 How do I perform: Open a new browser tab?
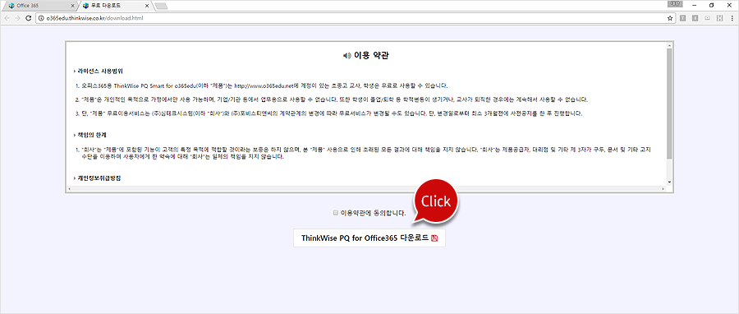coord(161,6)
